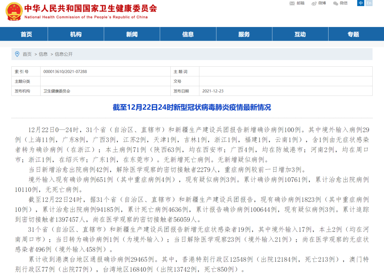Select the 互动 navigation item

tap(300, 34)
